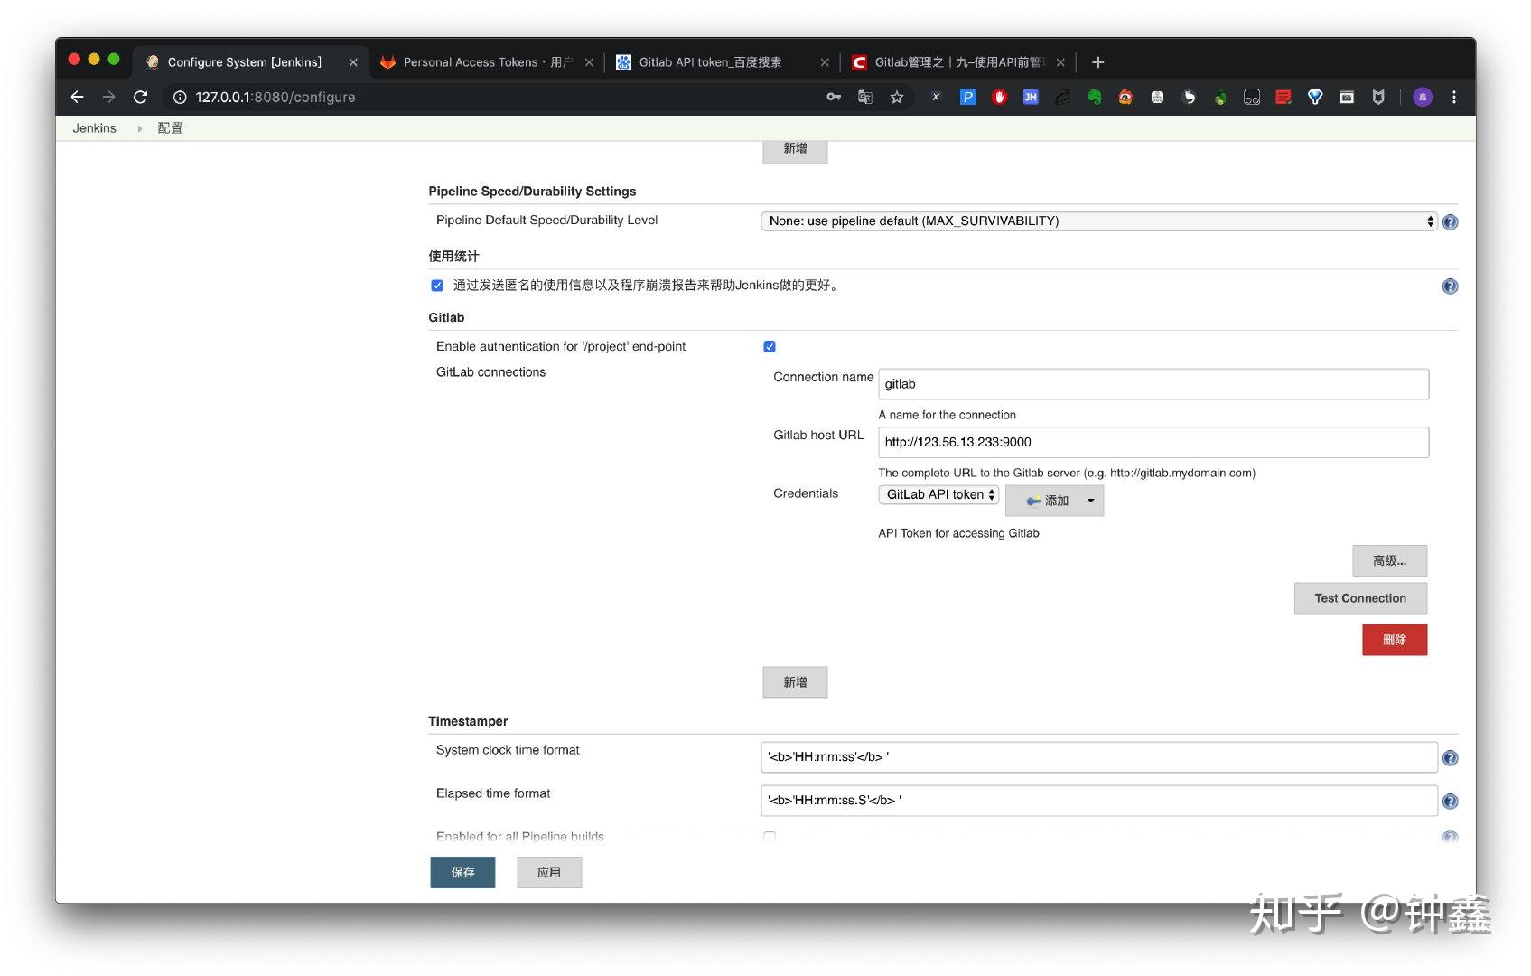Screen dimensions: 1531x976
Task: Open the Evernote elephant extension
Action: 1094,97
